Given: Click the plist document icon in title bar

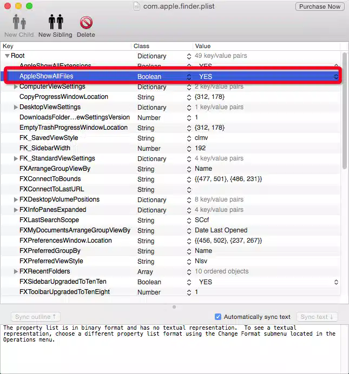Looking at the screenshot, I should coord(137,6).
